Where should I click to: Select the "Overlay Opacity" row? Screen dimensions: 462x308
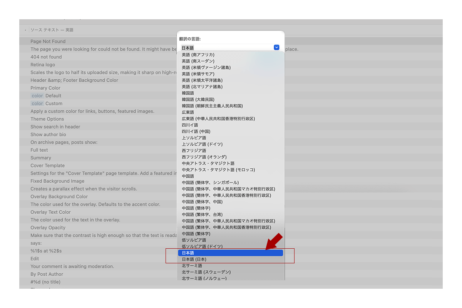pos(48,228)
